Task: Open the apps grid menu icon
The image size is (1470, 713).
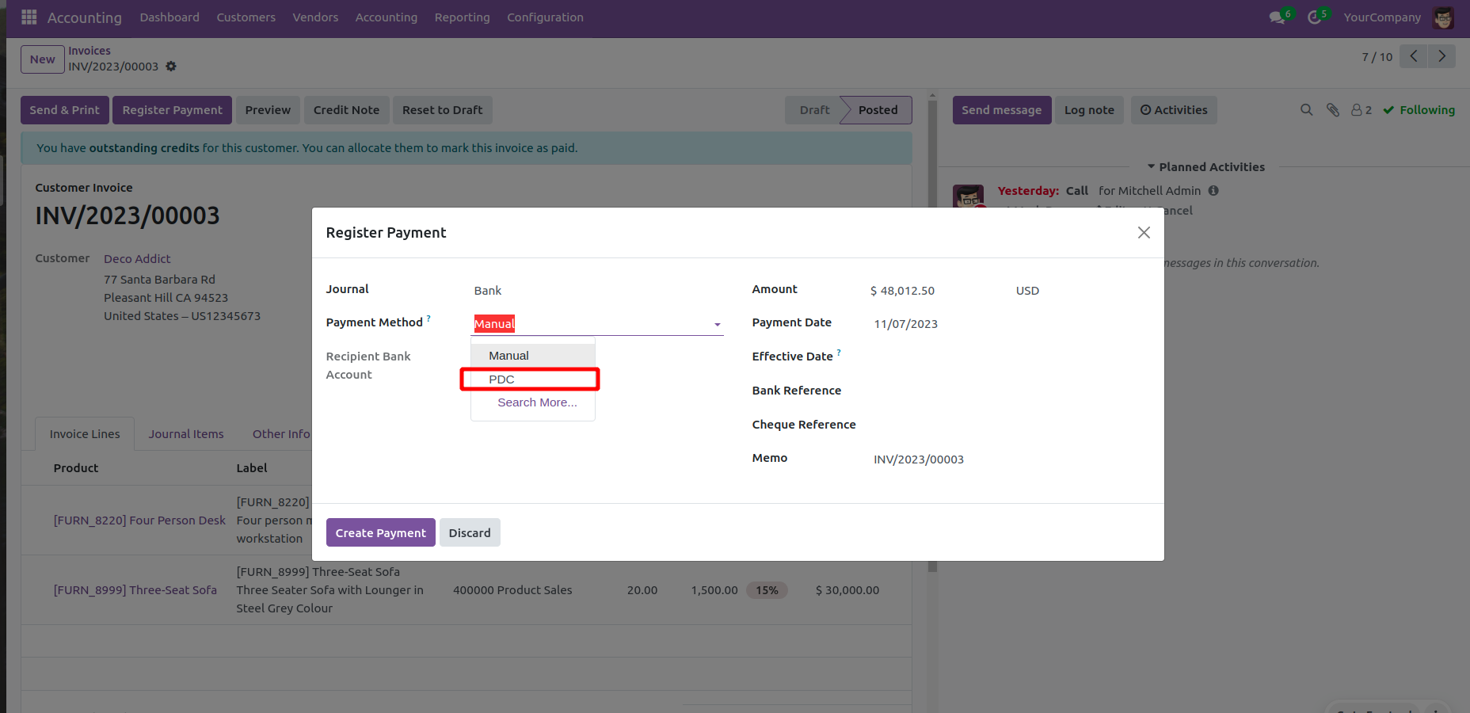Action: point(29,17)
